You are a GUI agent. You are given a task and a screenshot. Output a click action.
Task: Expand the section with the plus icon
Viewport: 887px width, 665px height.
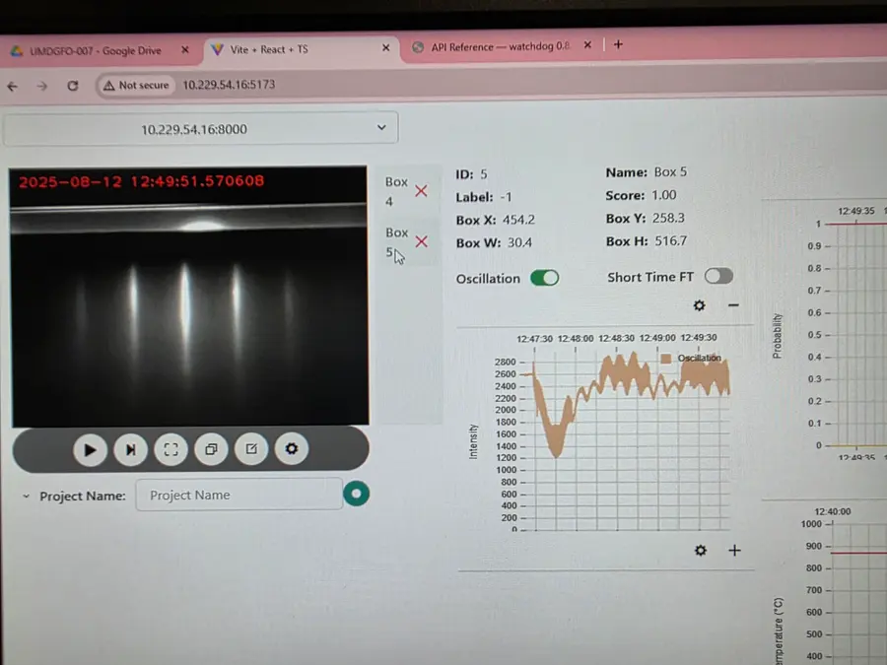[x=734, y=550]
